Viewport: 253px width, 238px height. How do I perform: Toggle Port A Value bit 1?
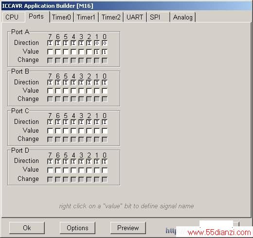click(x=97, y=52)
